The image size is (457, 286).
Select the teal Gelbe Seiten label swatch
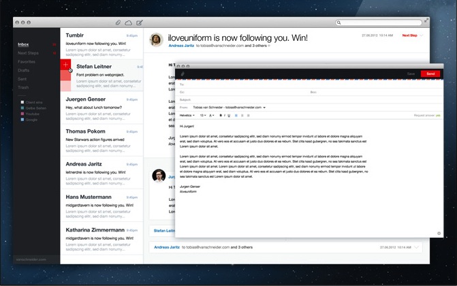22,108
